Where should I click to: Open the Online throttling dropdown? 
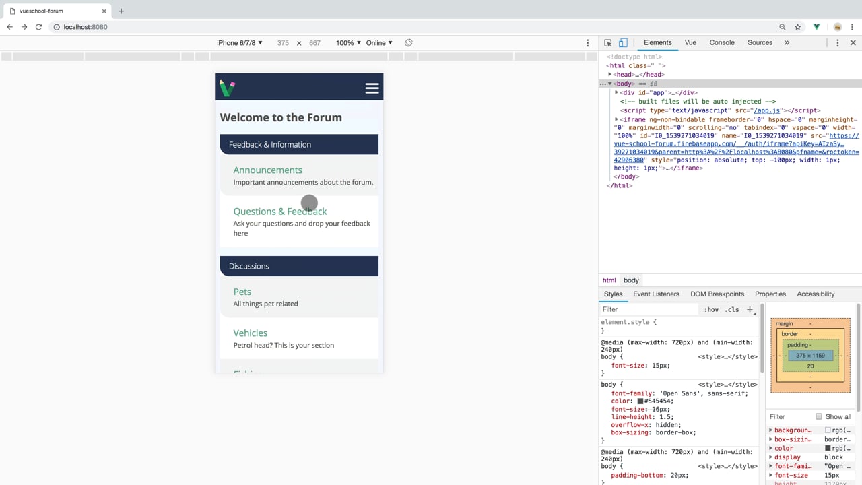click(379, 42)
